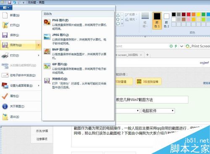
Task: Click the lightning bolt icon in browser bar
Action: pos(176,46)
